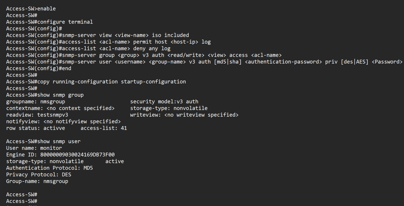404x206 pixels.
Task: Click the "configure terminal" command text
Action: pyautogui.click(x=65, y=22)
